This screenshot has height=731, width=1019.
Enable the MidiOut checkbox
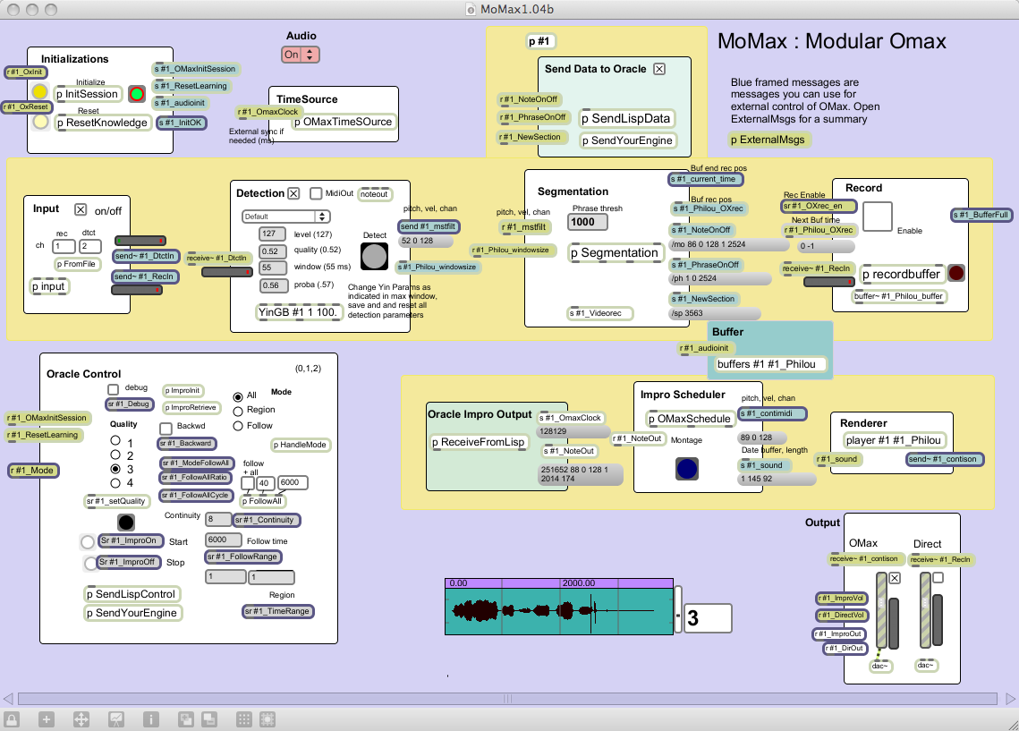click(316, 193)
